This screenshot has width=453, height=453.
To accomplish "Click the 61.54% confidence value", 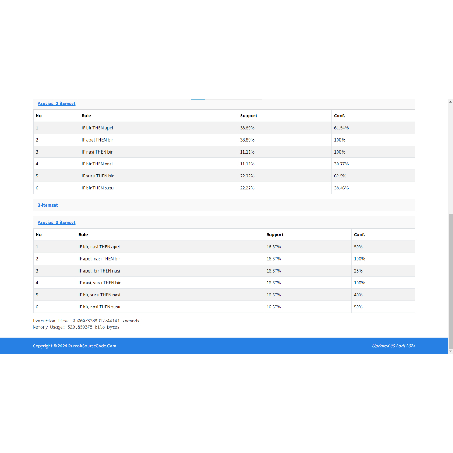I will tap(341, 128).
